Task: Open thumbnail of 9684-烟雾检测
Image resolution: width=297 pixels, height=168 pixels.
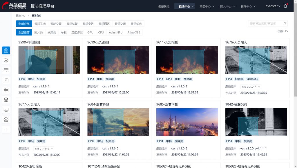Action: pyautogui.click(x=118, y=122)
